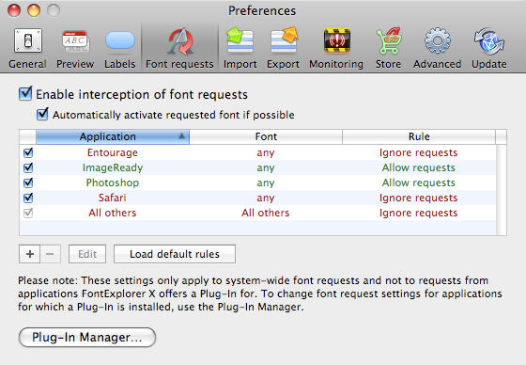Open the Store preferences pane

coord(389,48)
